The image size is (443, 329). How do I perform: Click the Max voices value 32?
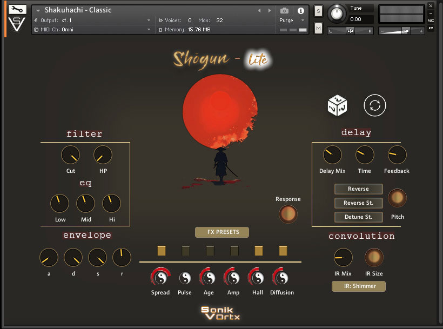pyautogui.click(x=219, y=21)
